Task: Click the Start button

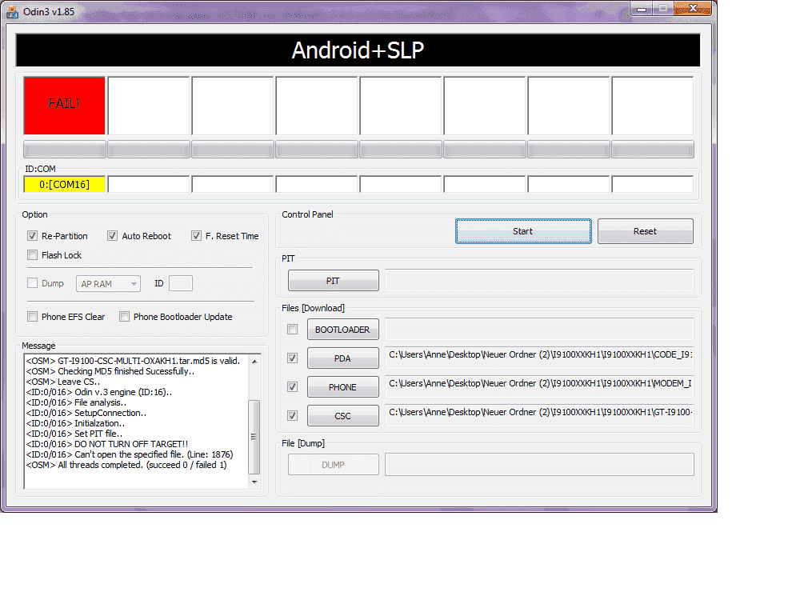Action: click(523, 231)
